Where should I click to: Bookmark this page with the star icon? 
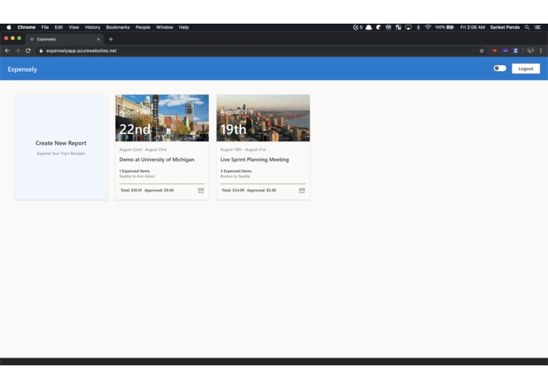482,50
